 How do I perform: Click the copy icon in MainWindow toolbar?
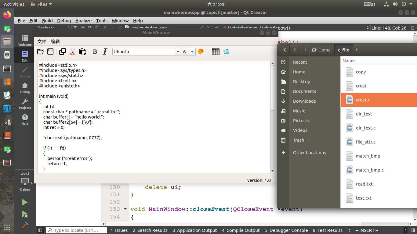point(63,51)
